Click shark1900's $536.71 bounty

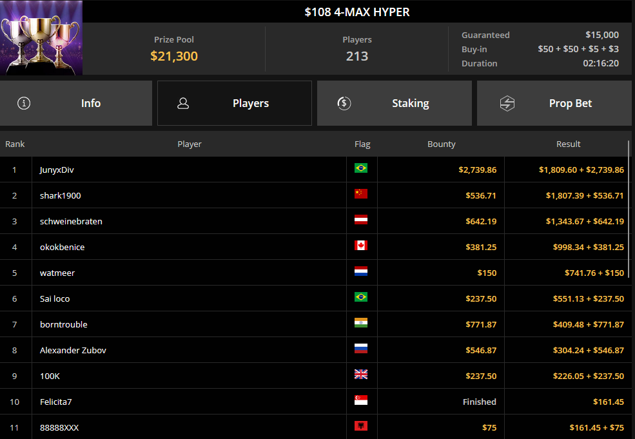point(481,195)
